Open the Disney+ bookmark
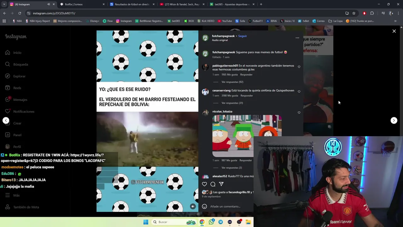Screen dimensions: 403x227 coord(92,21)
